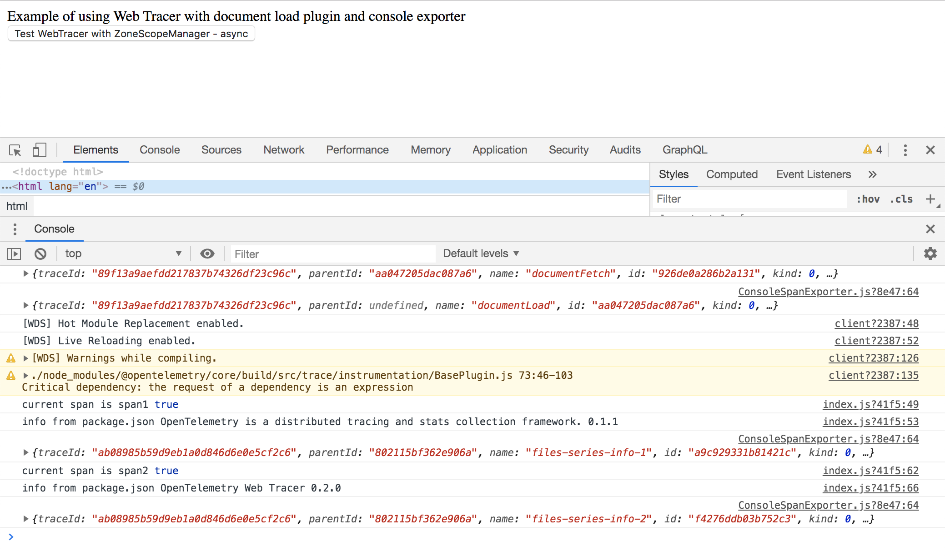
Task: Click the add new style rule plus icon
Action: point(930,199)
